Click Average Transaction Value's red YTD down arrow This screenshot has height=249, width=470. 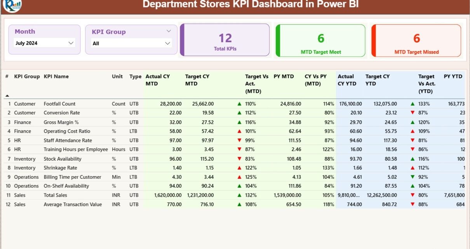(413, 204)
